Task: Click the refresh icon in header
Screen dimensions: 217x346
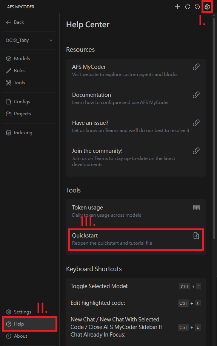Action: [x=188, y=7]
